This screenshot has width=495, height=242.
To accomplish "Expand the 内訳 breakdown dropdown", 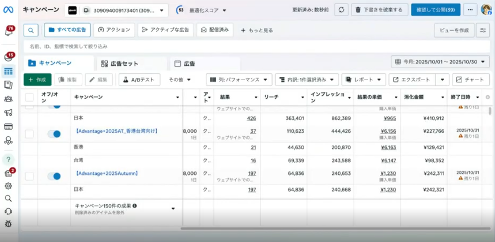I will pos(306,80).
